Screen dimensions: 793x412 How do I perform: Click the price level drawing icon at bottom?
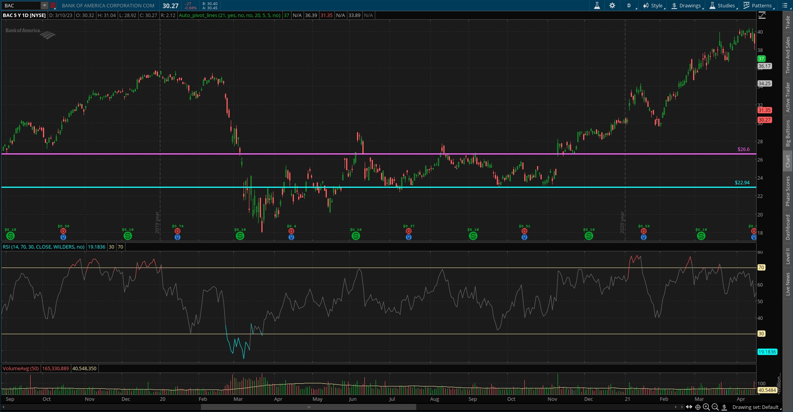coord(724,407)
